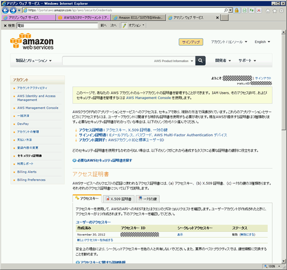Open アカウントの管理 in the sidebar
Screen dimensions: 287x270
28,132
